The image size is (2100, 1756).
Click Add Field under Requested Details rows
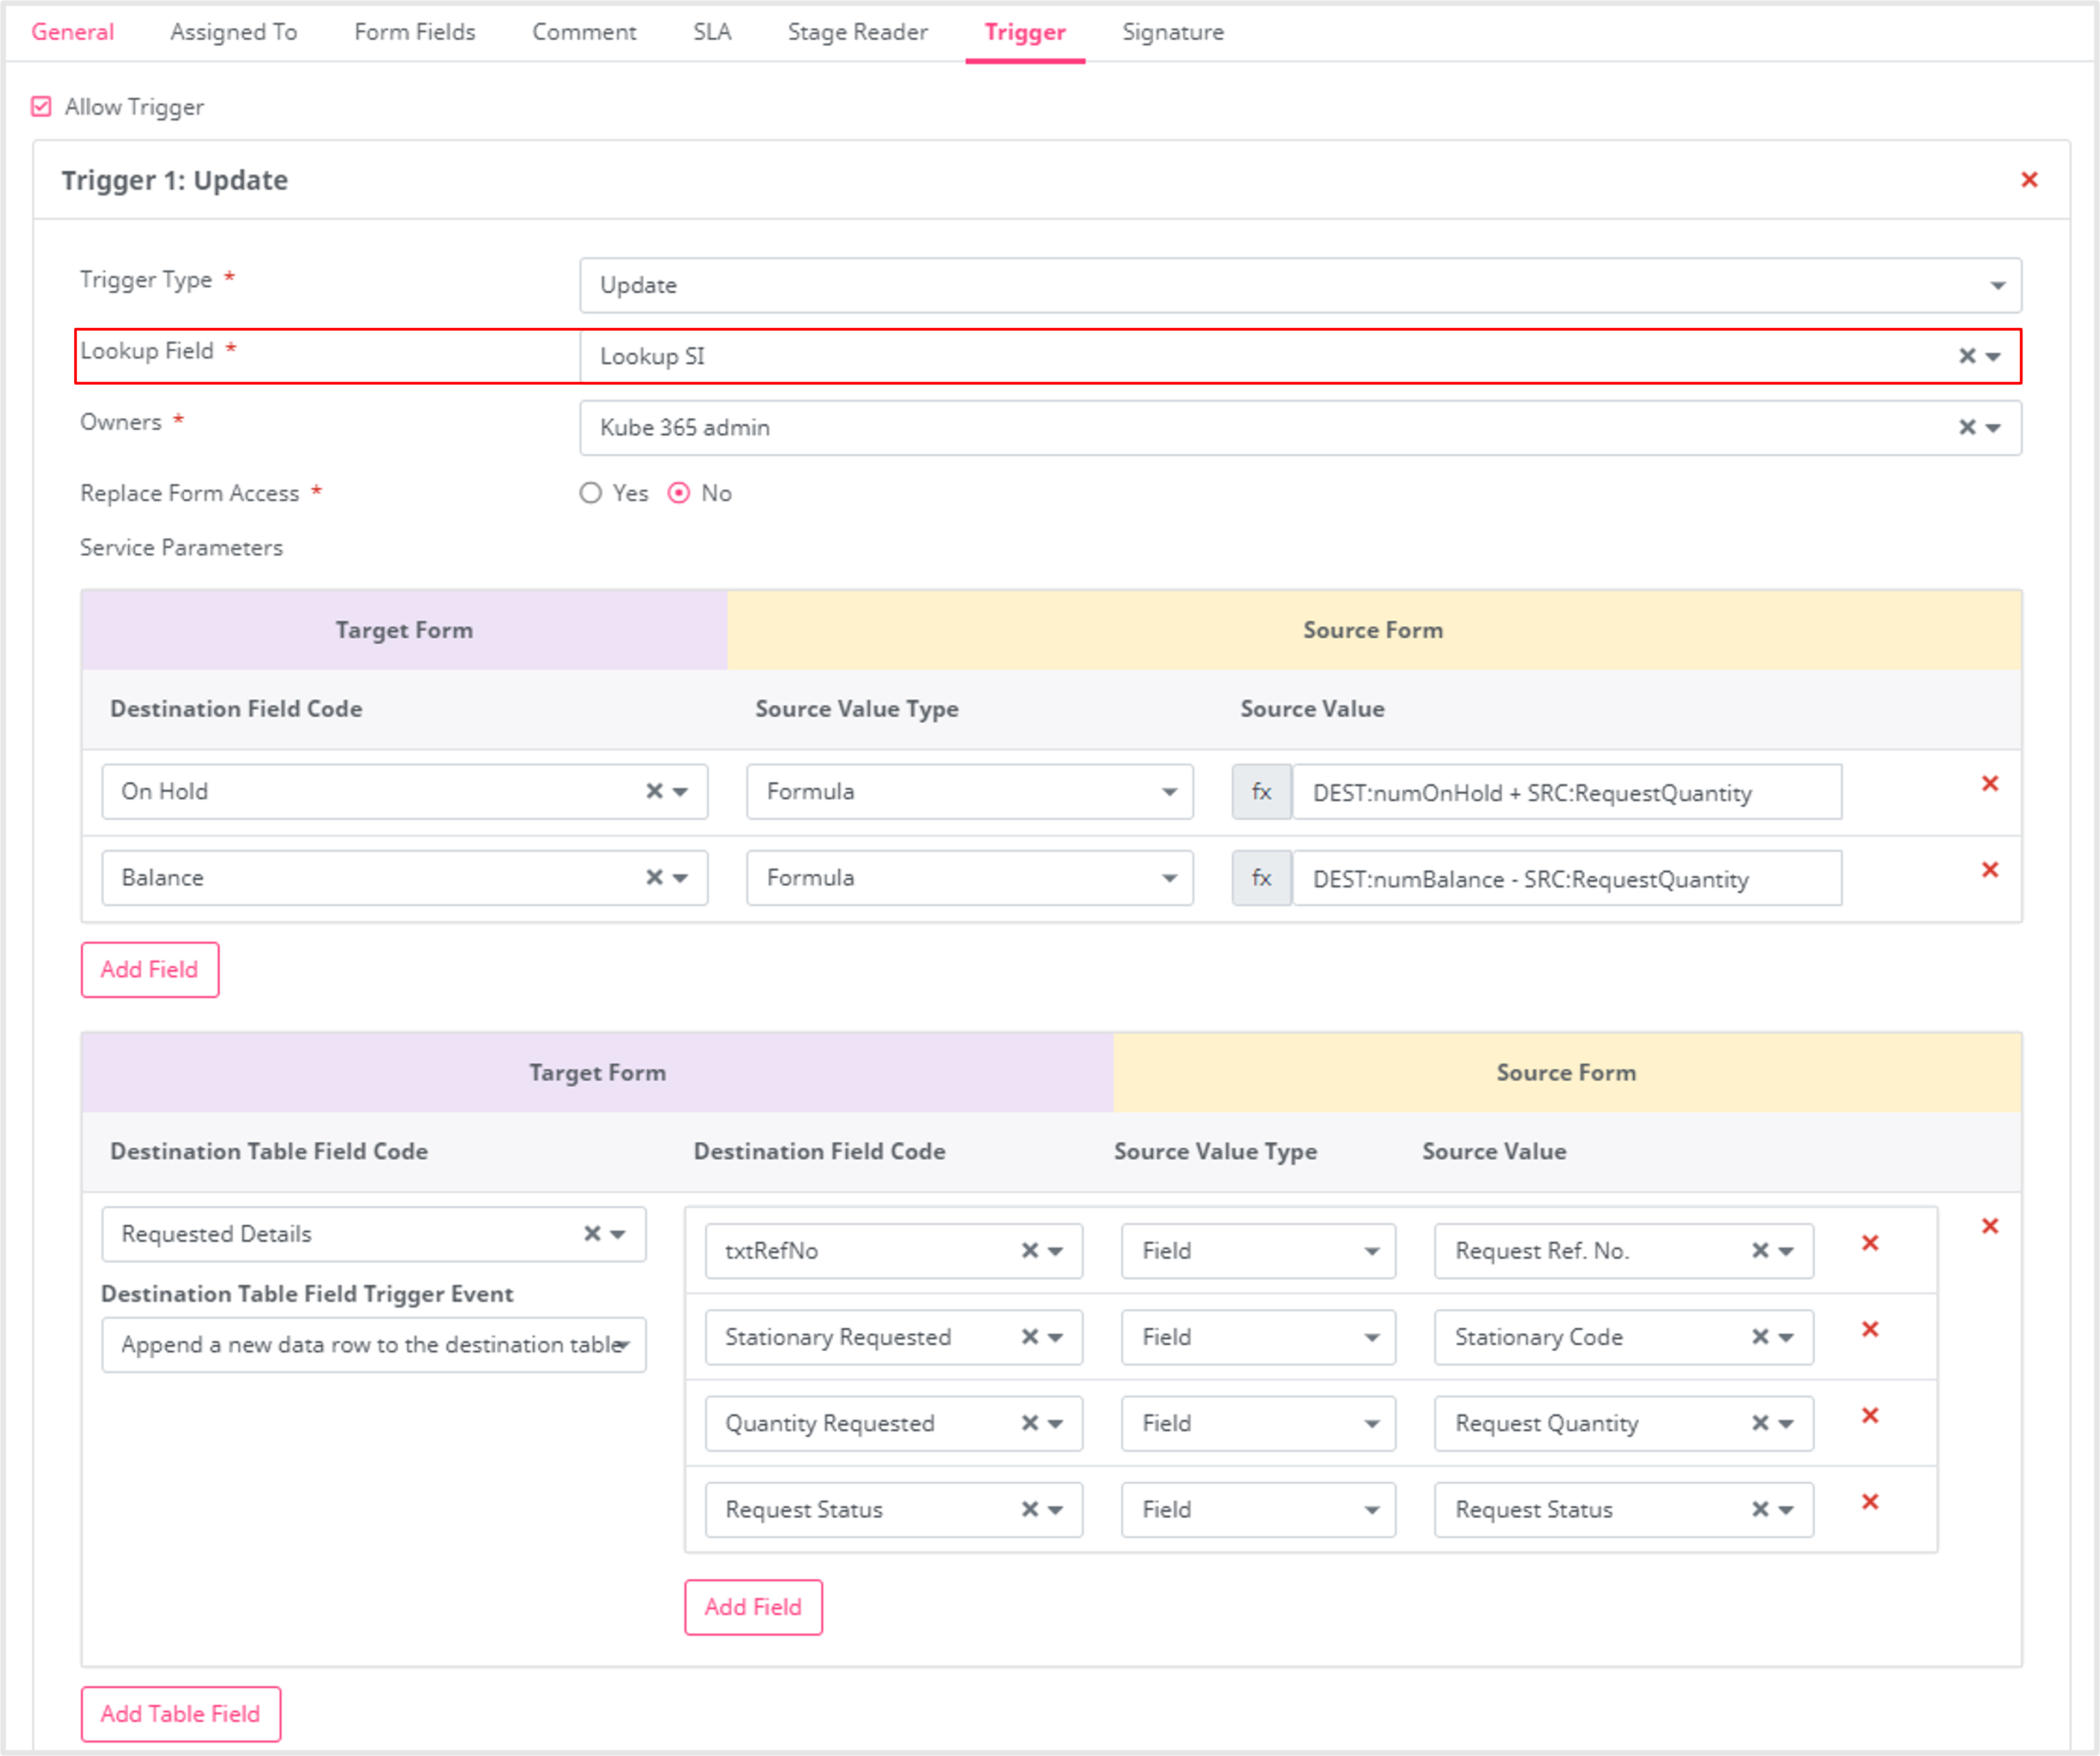tap(753, 1607)
